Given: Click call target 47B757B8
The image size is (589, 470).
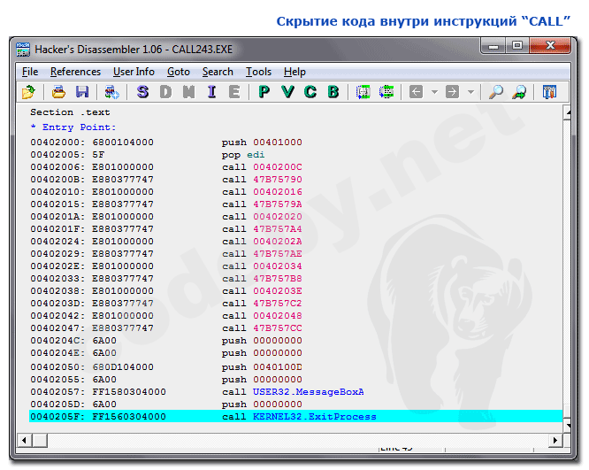Looking at the screenshot, I should coord(277,279).
